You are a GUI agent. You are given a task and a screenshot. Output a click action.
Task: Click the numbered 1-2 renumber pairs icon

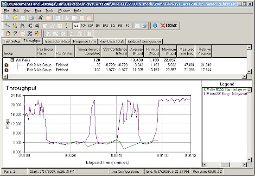click(67, 25)
